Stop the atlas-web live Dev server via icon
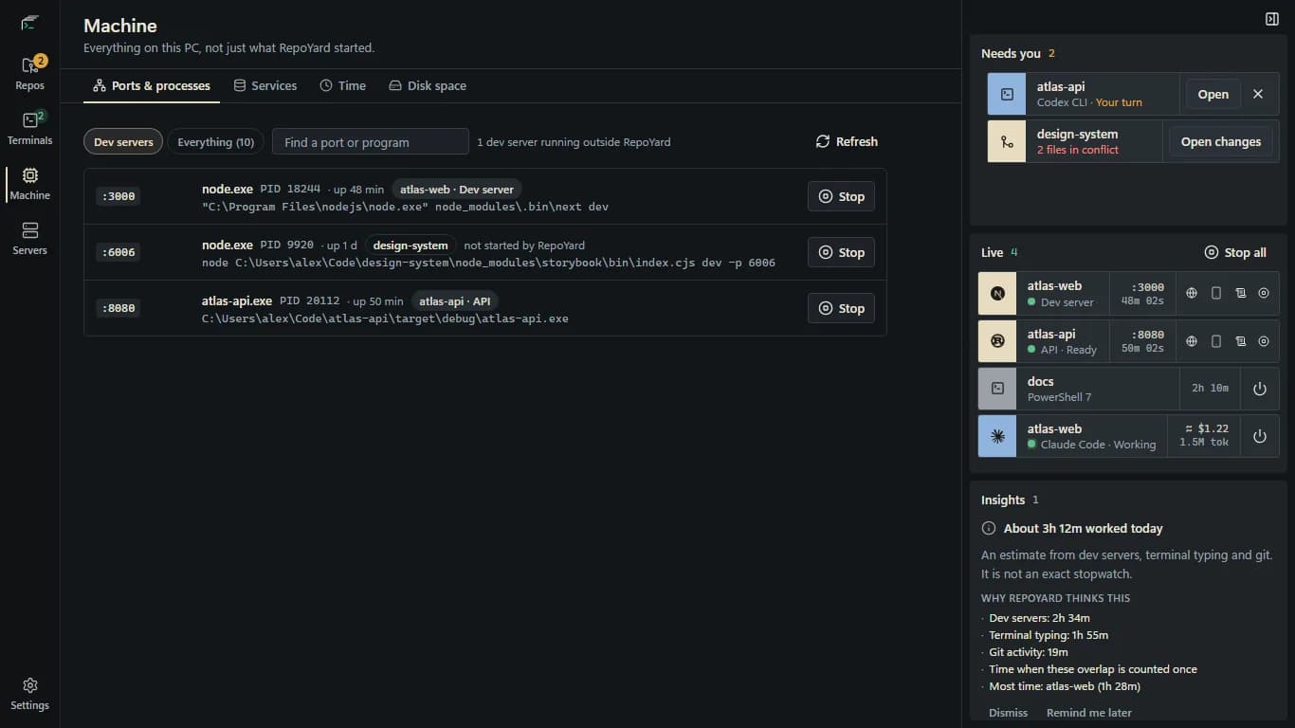This screenshot has height=728, width=1295. click(1264, 294)
